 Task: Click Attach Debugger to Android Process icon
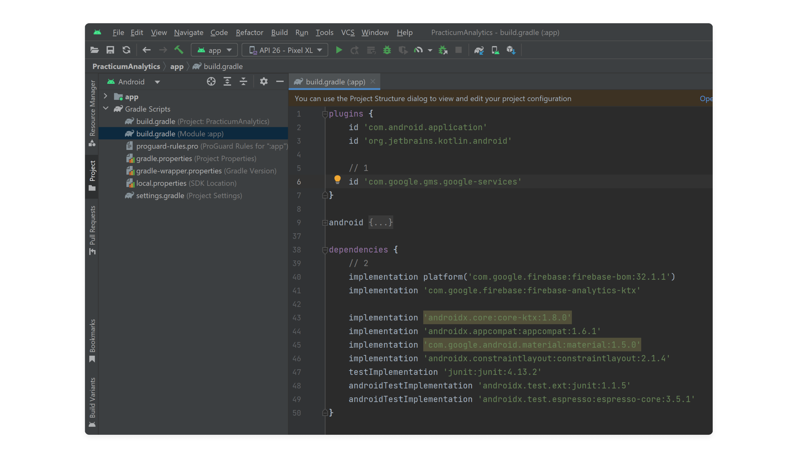coord(443,50)
